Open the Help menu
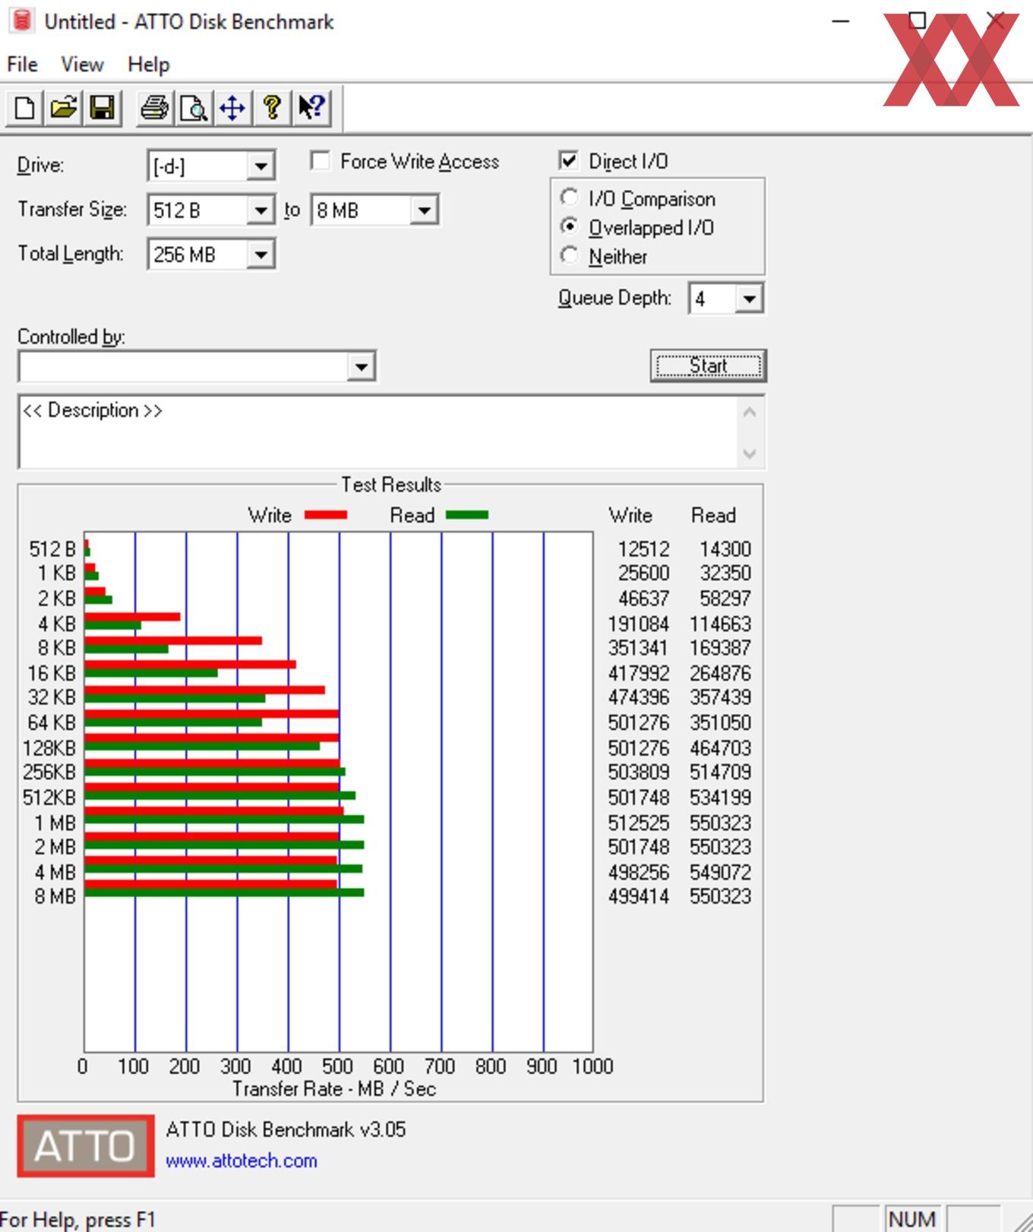The height and width of the screenshot is (1232, 1033). [148, 65]
